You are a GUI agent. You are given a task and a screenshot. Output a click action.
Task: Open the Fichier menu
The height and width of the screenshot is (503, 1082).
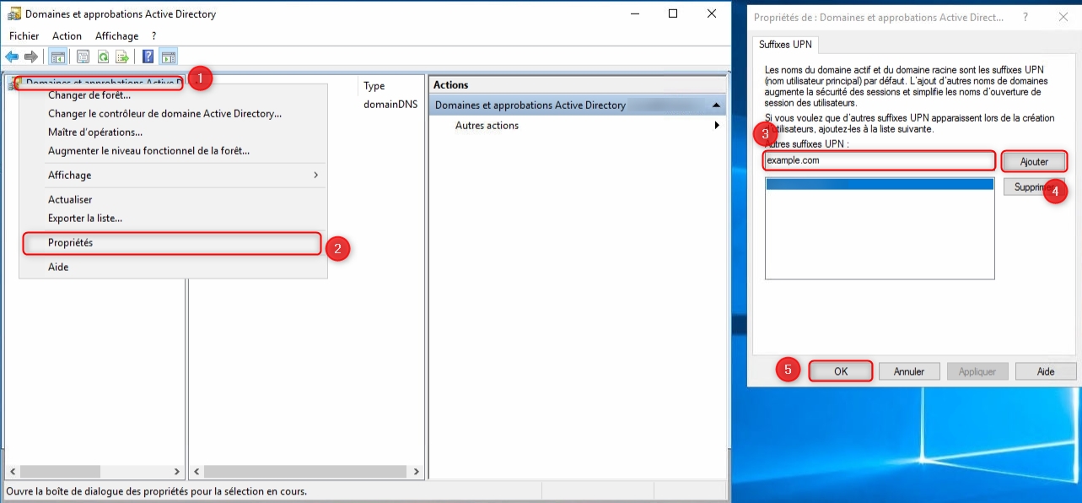click(x=24, y=36)
